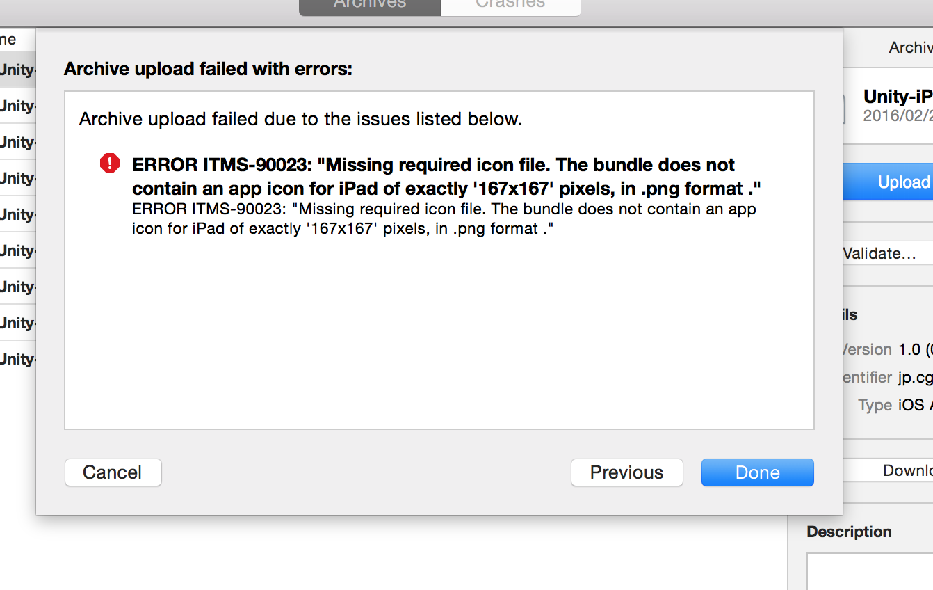Switch to the Crashes tab

[511, 6]
